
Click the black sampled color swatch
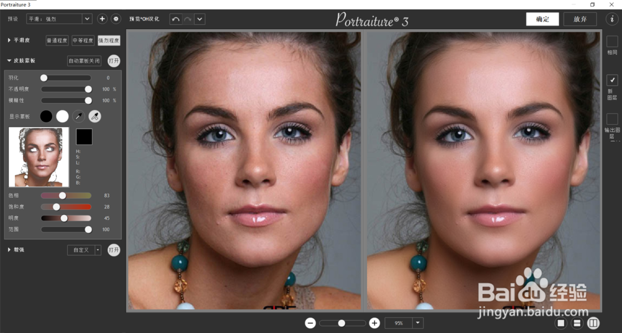[x=84, y=137]
